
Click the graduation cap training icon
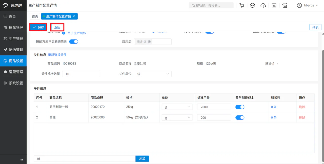tap(252, 5)
